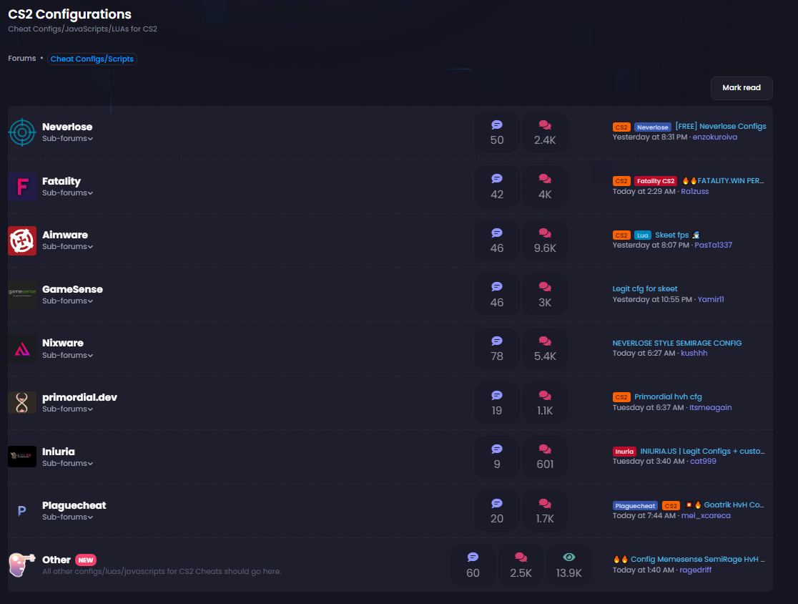Open the NEVERLOSE STYLE SEMIRAGE CONFIG thread
Image resolution: width=798 pixels, height=604 pixels.
(x=677, y=344)
